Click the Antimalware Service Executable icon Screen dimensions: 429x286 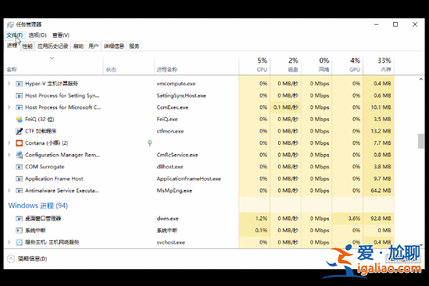click(19, 190)
